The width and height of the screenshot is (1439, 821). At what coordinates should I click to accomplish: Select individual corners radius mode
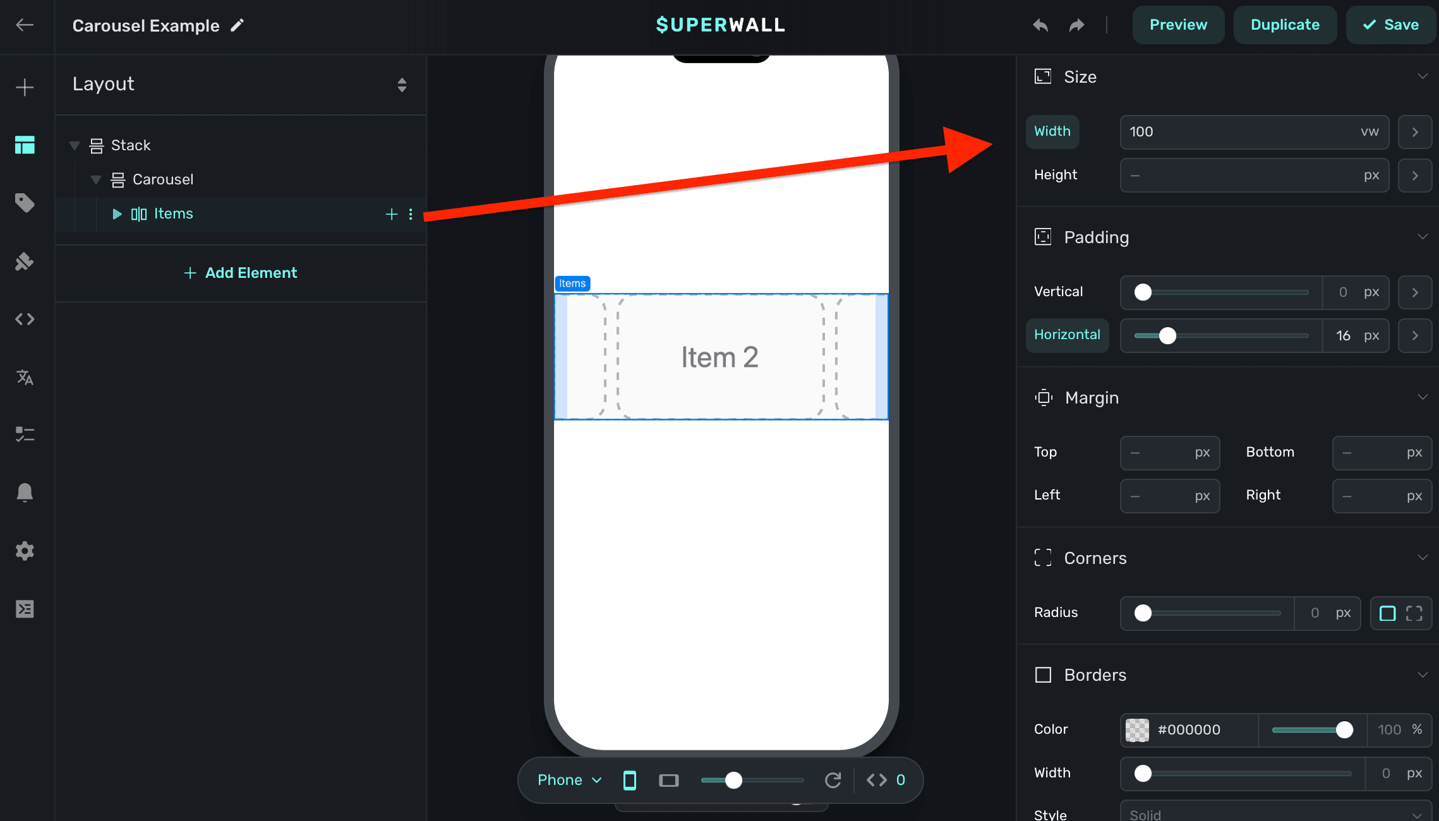(x=1414, y=613)
